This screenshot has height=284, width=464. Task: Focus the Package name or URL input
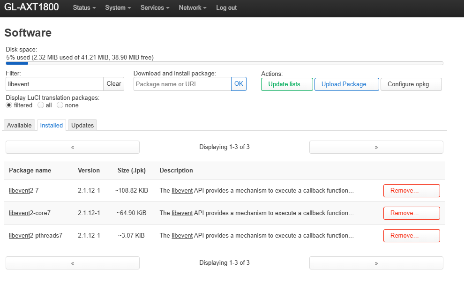(x=182, y=84)
